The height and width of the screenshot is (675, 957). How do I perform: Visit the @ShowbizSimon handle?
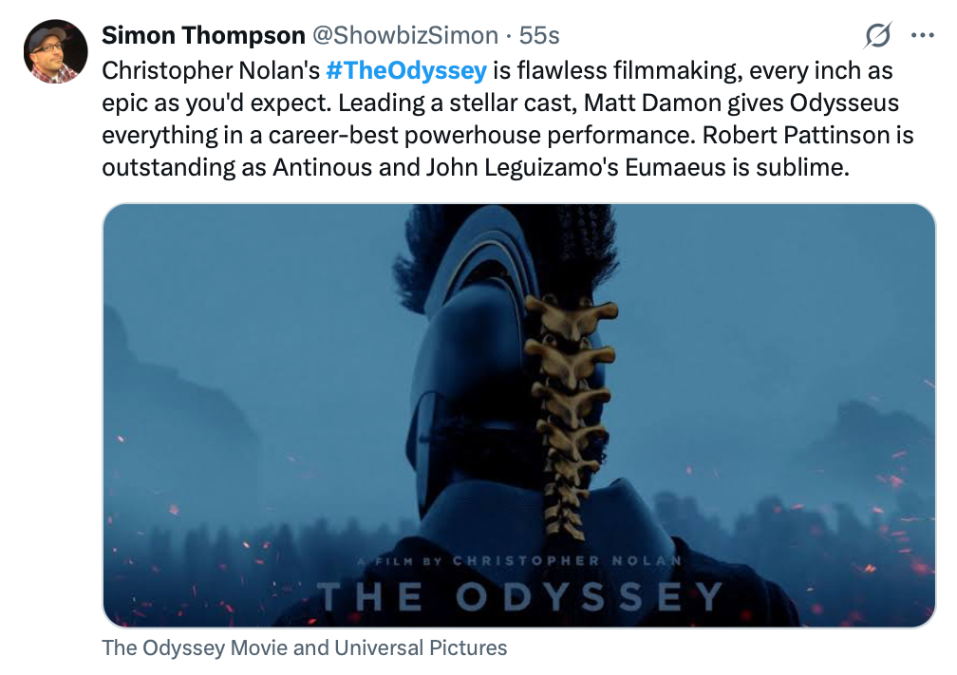[x=405, y=35]
